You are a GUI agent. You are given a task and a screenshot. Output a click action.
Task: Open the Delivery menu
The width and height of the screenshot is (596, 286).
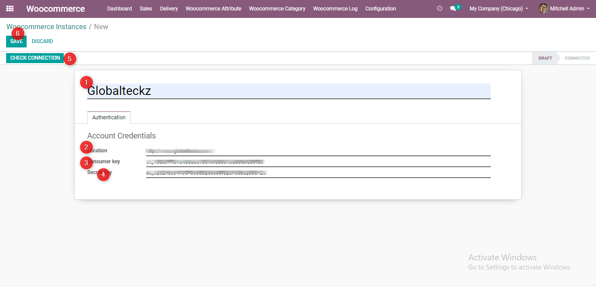tap(169, 9)
